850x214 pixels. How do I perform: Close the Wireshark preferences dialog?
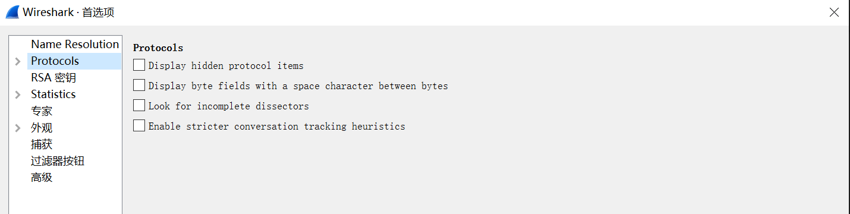point(834,12)
